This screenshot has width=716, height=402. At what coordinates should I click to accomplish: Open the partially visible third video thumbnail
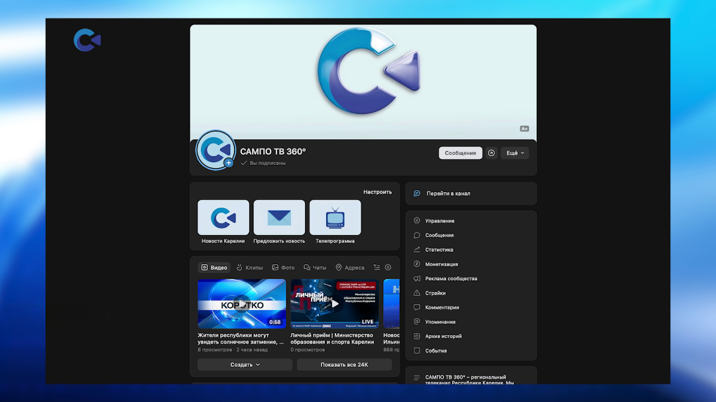(x=391, y=304)
